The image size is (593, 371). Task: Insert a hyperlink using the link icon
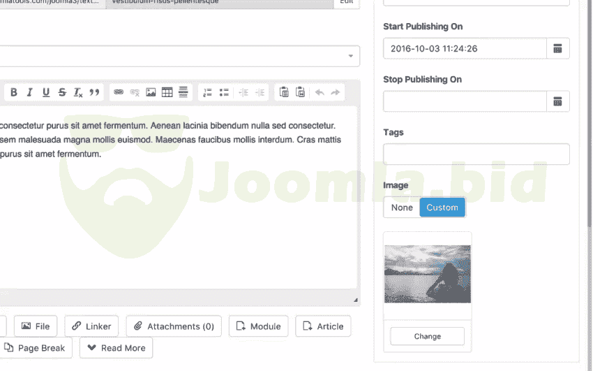point(119,92)
